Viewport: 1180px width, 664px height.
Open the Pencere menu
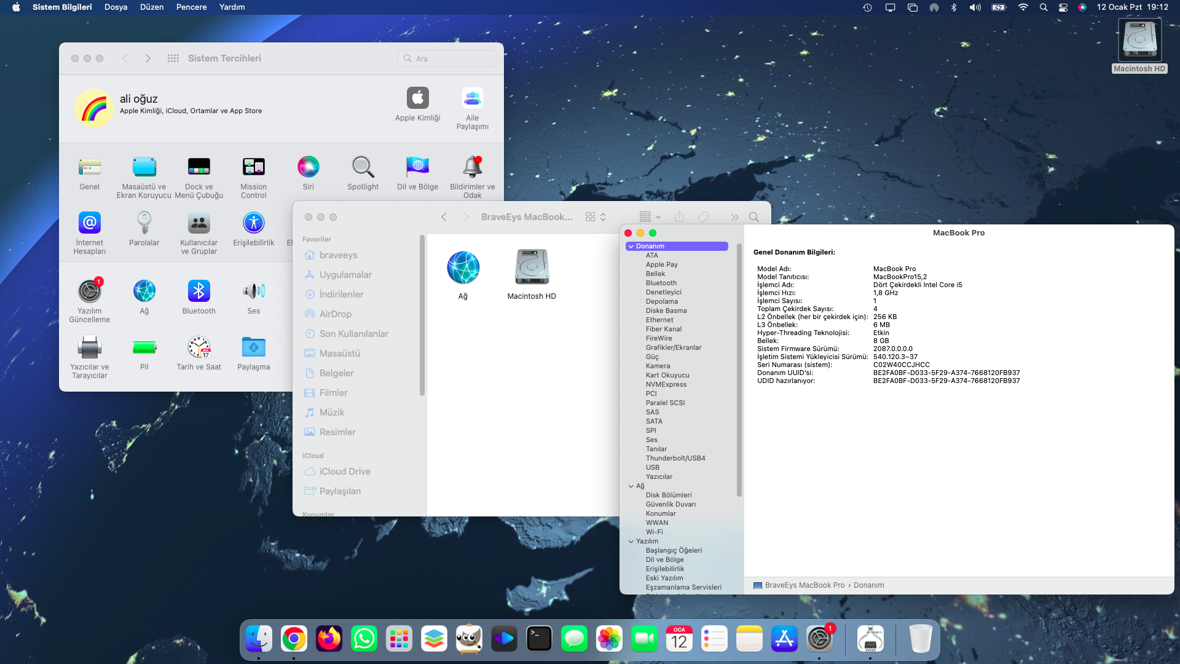point(191,7)
